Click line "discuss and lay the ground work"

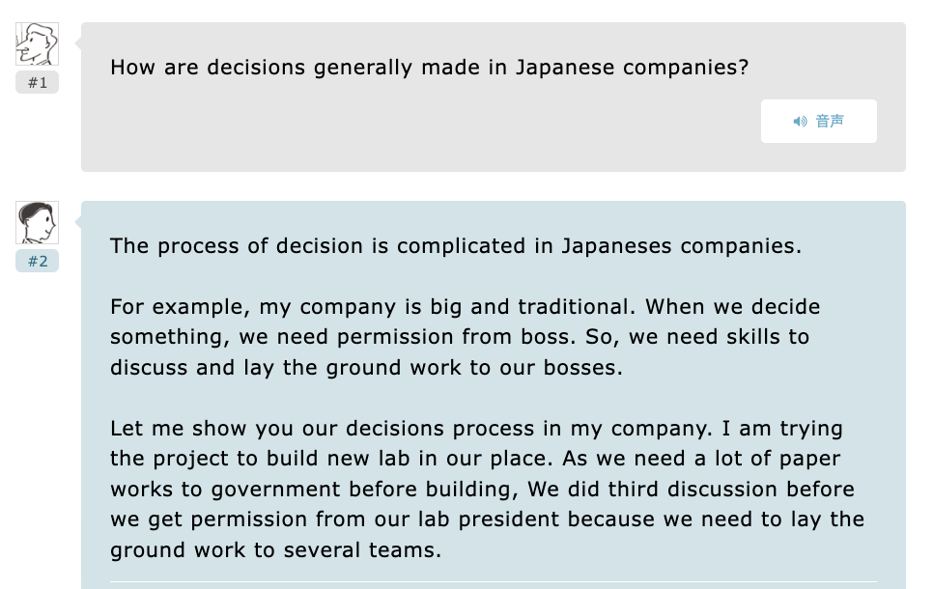(x=366, y=368)
